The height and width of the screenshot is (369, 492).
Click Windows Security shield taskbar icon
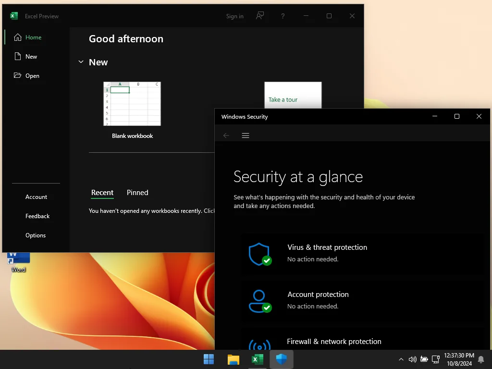pos(282,359)
